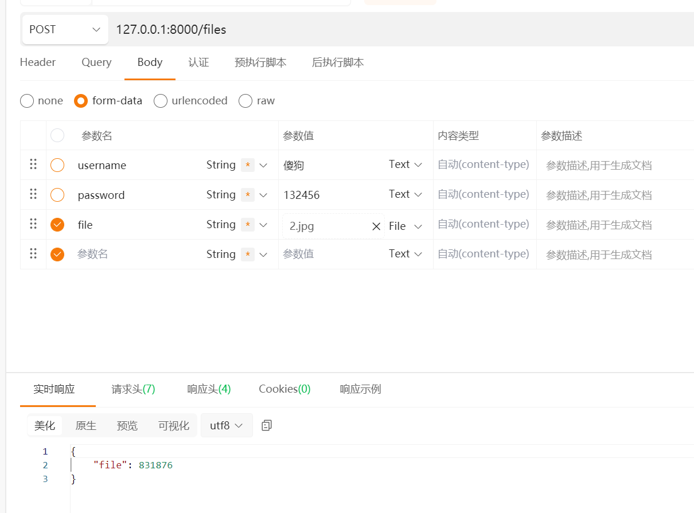Viewport: 694px width, 513px height.
Task: Click drag handle of file row
Action: click(x=33, y=224)
